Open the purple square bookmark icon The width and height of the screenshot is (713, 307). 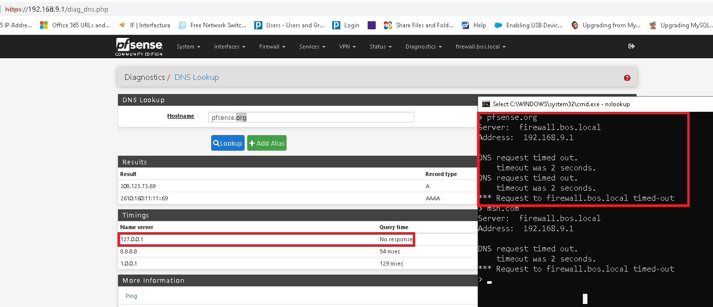372,25
